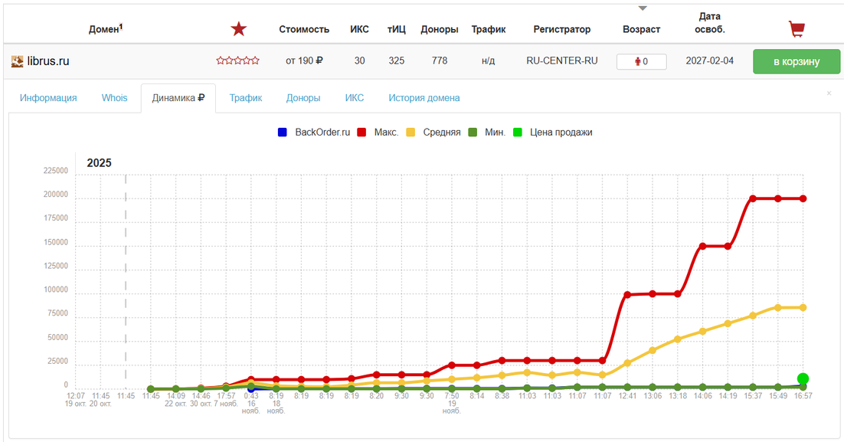844x442 pixels.
Task: Toggle the Средняя yellow legend series
Action: 411,133
